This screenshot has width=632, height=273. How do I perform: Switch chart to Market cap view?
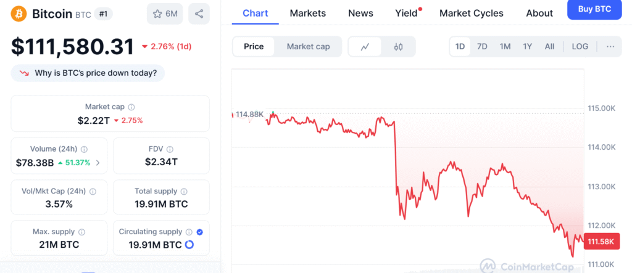pos(308,47)
